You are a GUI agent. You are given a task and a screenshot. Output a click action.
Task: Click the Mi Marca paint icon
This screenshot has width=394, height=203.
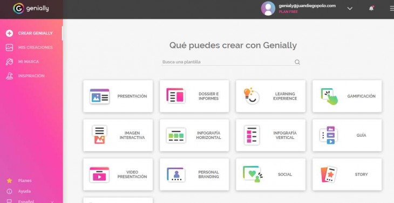click(x=9, y=61)
